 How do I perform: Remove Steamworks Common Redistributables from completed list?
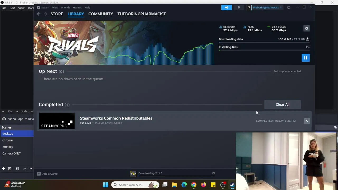(307, 121)
